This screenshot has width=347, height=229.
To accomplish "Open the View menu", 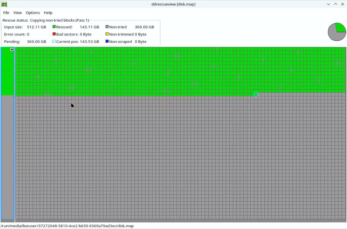I will (x=18, y=13).
